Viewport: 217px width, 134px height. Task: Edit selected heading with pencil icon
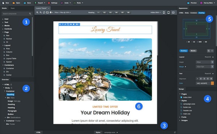(65, 24)
